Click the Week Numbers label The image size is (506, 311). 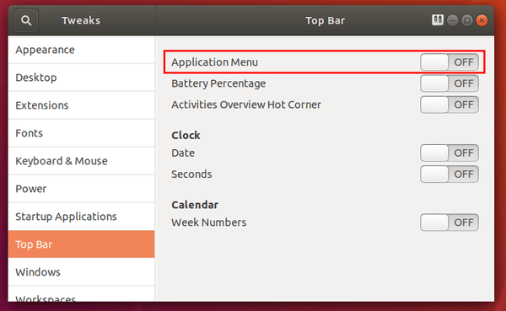pyautogui.click(x=209, y=223)
